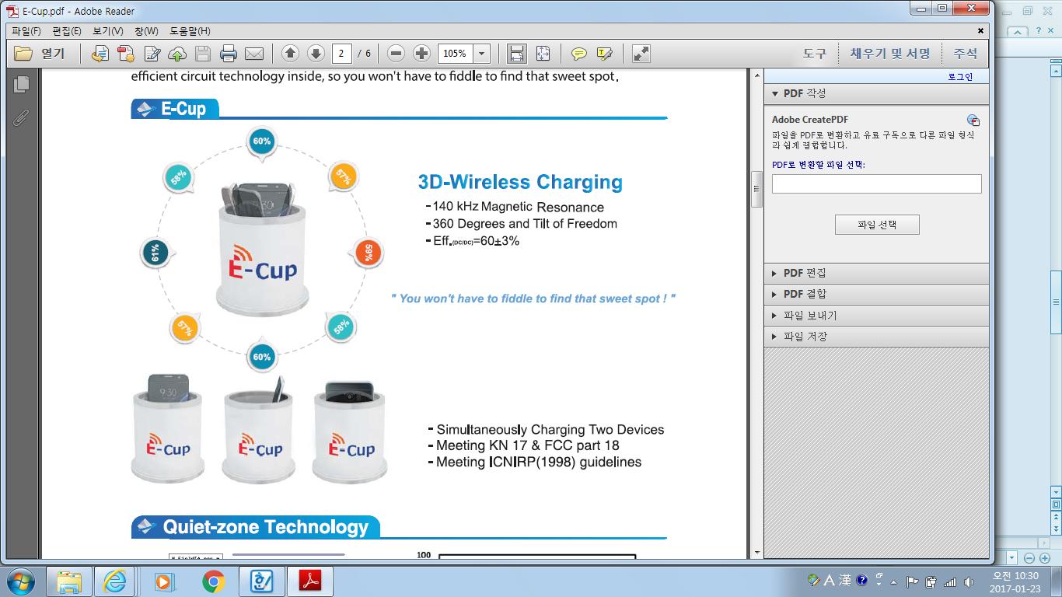
Task: Show hidden tray icons arrow
Action: 894,581
